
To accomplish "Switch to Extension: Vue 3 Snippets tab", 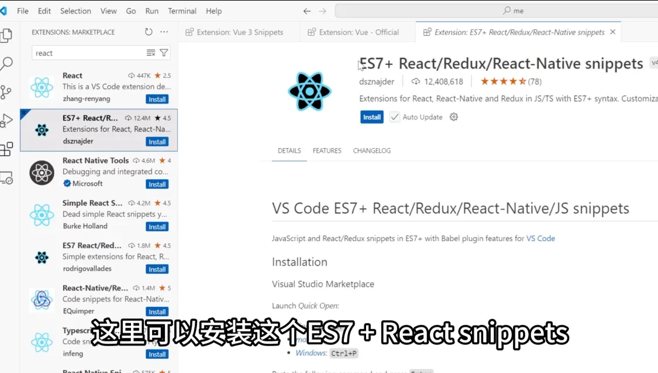I will (x=239, y=32).
